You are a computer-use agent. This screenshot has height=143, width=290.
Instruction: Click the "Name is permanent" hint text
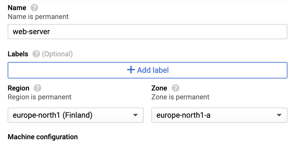pyautogui.click(x=38, y=16)
